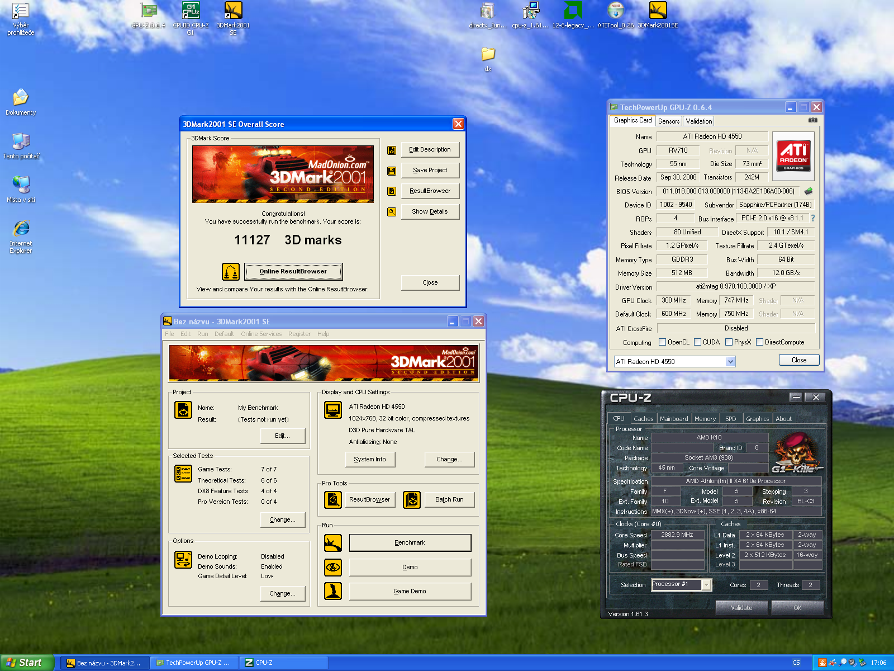Click the GPU-Z Name field ATI Radeon HD 4550
894x671 pixels.
pos(712,136)
